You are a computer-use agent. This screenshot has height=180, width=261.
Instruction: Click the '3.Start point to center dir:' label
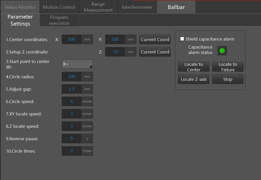tap(28, 64)
